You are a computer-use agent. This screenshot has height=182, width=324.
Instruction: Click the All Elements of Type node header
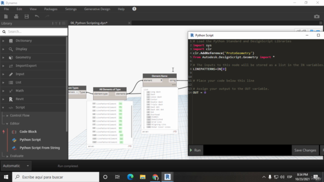pos(110,89)
